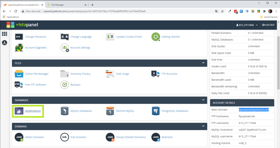
Task: Click the Remote MySQL icon
Action: (110, 111)
